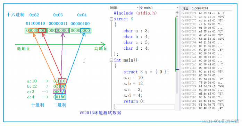
Task: Click the hex label 0x03 in the diagram
Action: pyautogui.click(x=58, y=15)
